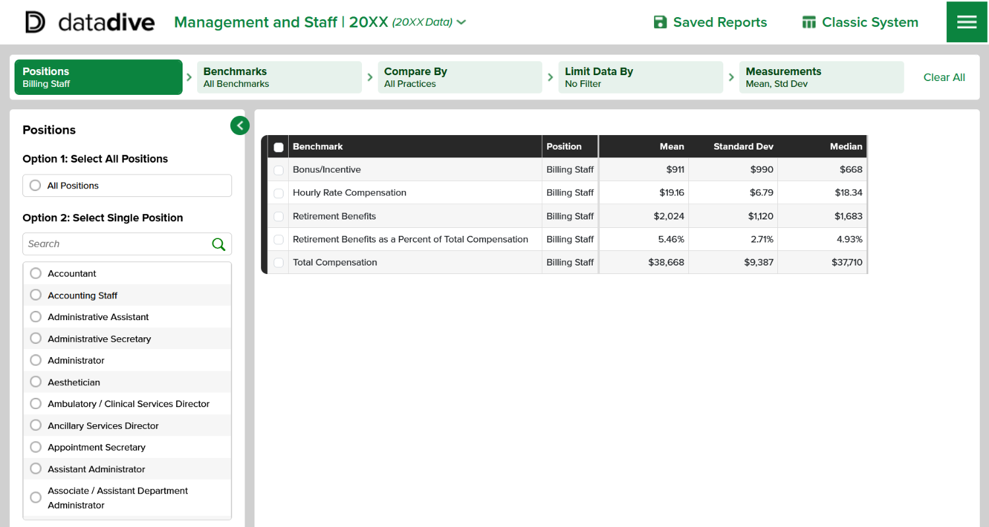Click the Classic System table icon
Screen dimensions: 989x527
click(808, 22)
